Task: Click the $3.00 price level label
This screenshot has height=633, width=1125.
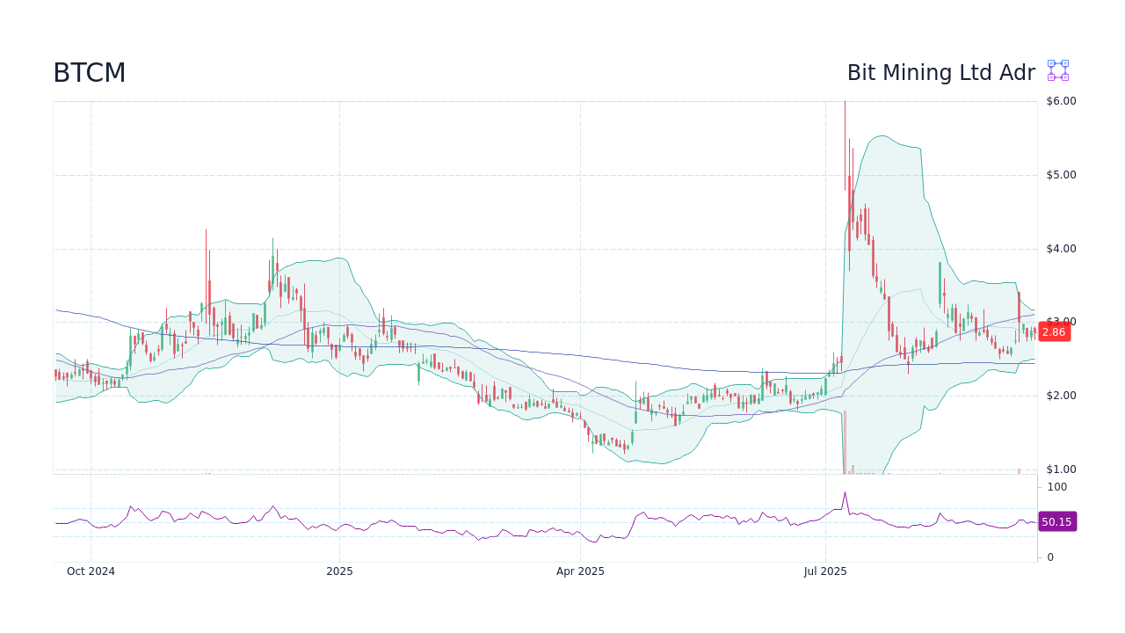Action: [x=1062, y=322]
